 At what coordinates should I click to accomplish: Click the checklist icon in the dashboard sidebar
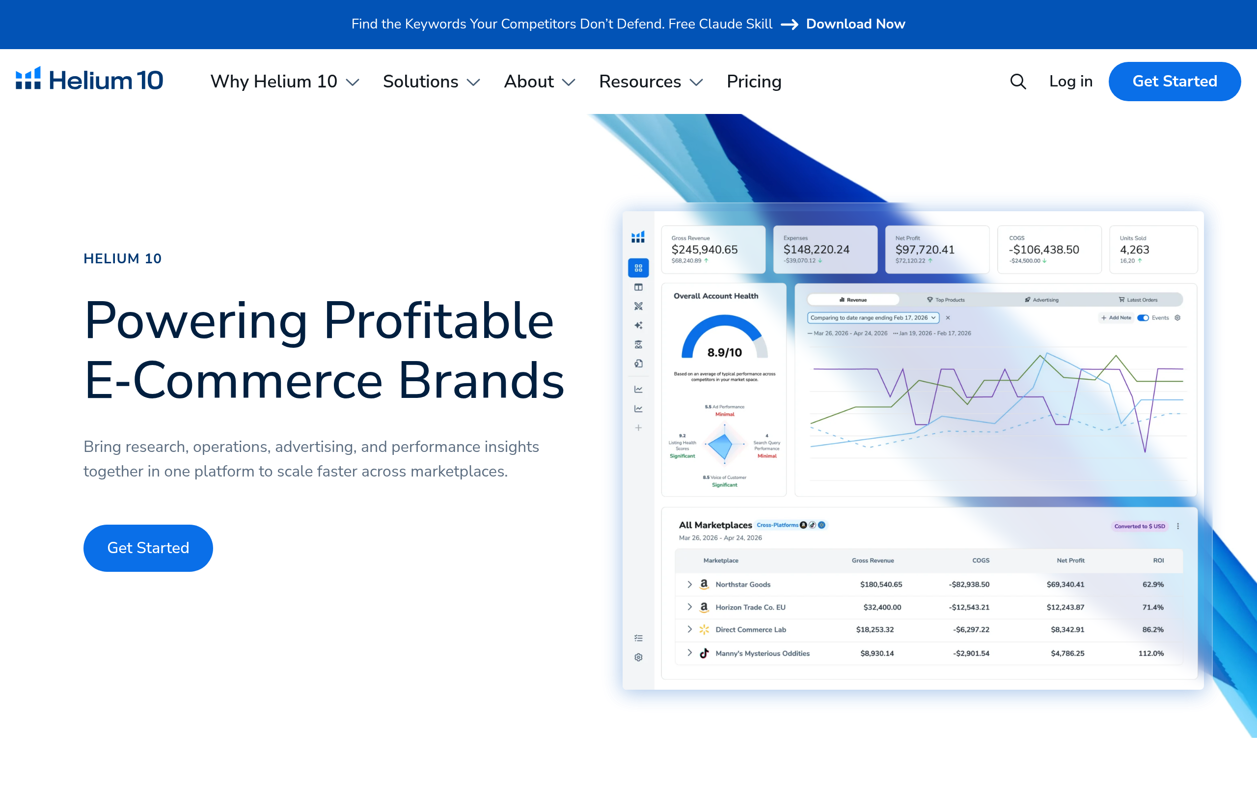(x=638, y=638)
